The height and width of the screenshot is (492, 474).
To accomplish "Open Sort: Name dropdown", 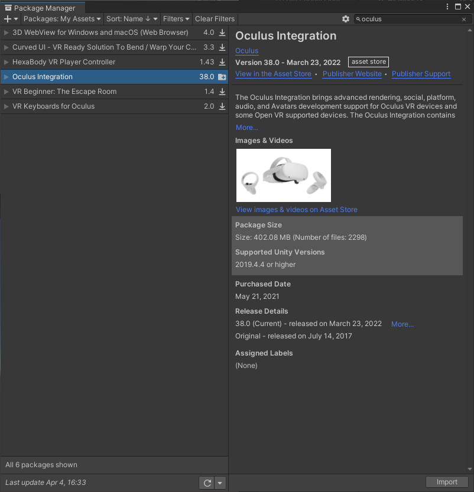I will pyautogui.click(x=132, y=19).
